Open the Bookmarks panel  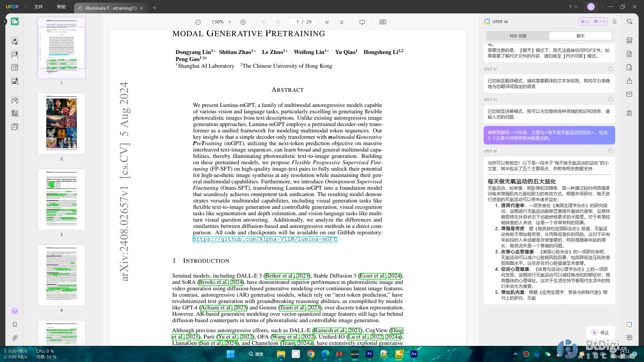point(14,324)
